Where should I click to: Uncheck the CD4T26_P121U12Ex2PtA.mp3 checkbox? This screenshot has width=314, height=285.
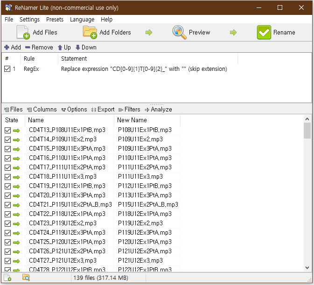[x=7, y=252]
